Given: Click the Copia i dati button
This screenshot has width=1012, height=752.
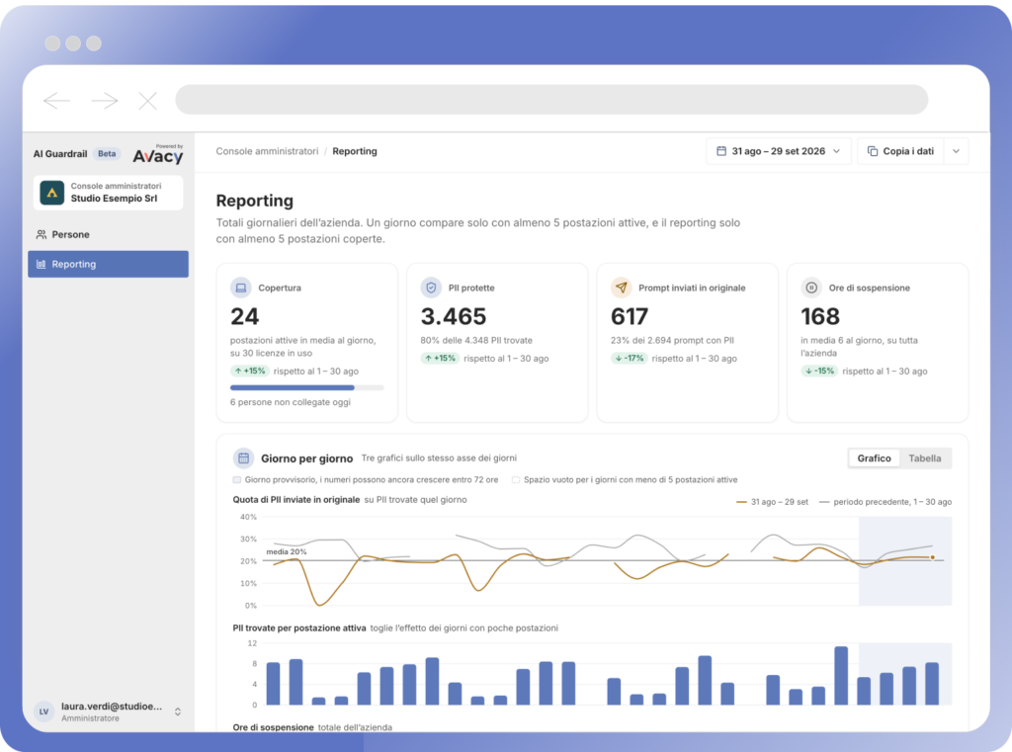Looking at the screenshot, I should pyautogui.click(x=901, y=151).
